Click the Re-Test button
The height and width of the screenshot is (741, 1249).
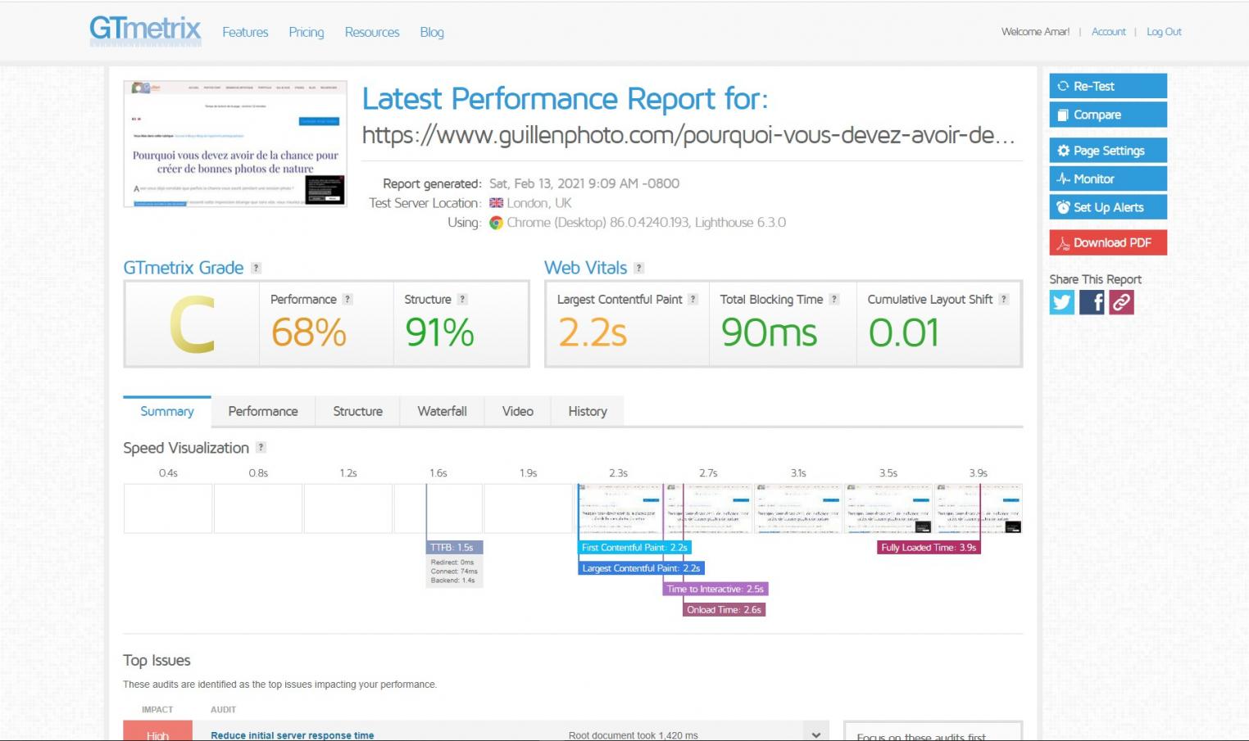point(1108,86)
